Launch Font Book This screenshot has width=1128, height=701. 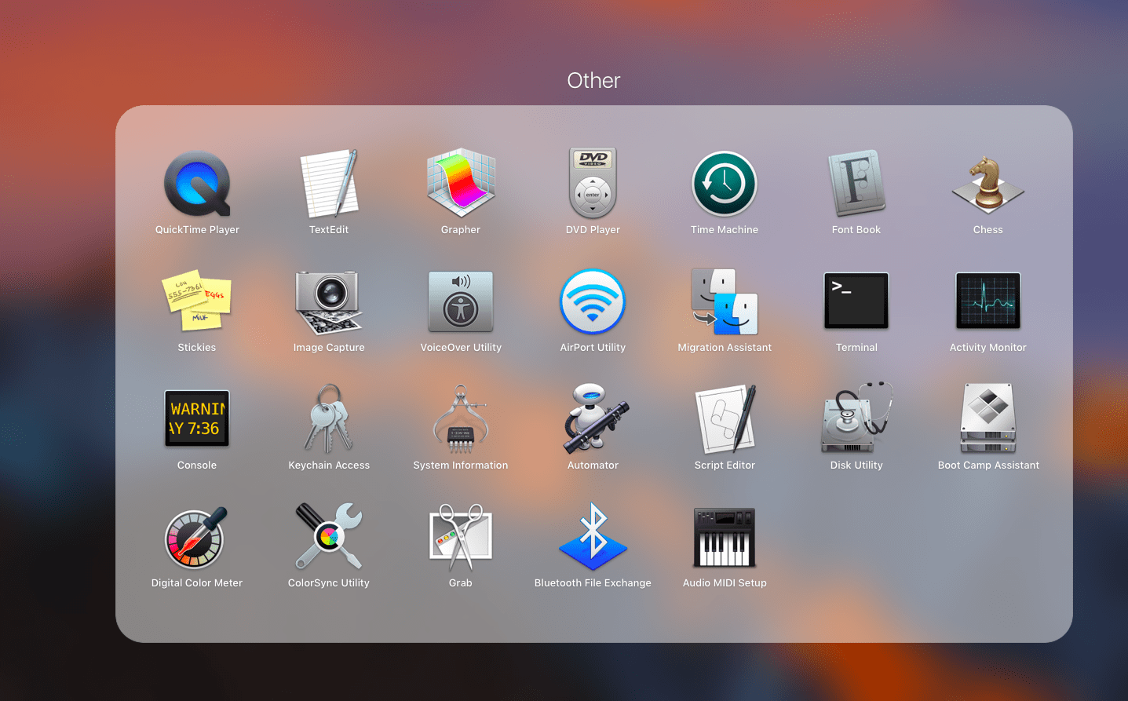tap(856, 184)
